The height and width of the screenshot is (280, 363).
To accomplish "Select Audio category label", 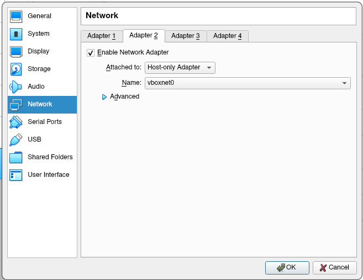I will tap(36, 87).
